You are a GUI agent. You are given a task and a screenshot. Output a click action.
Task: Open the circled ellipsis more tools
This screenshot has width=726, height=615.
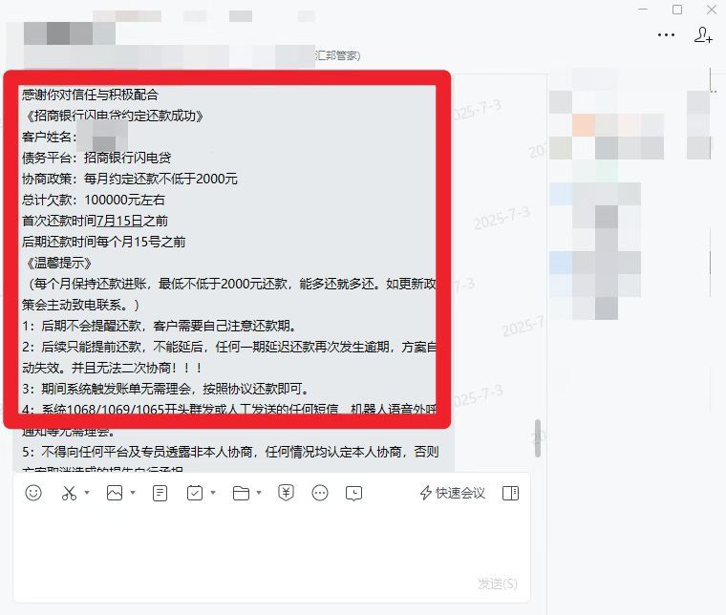[320, 494]
